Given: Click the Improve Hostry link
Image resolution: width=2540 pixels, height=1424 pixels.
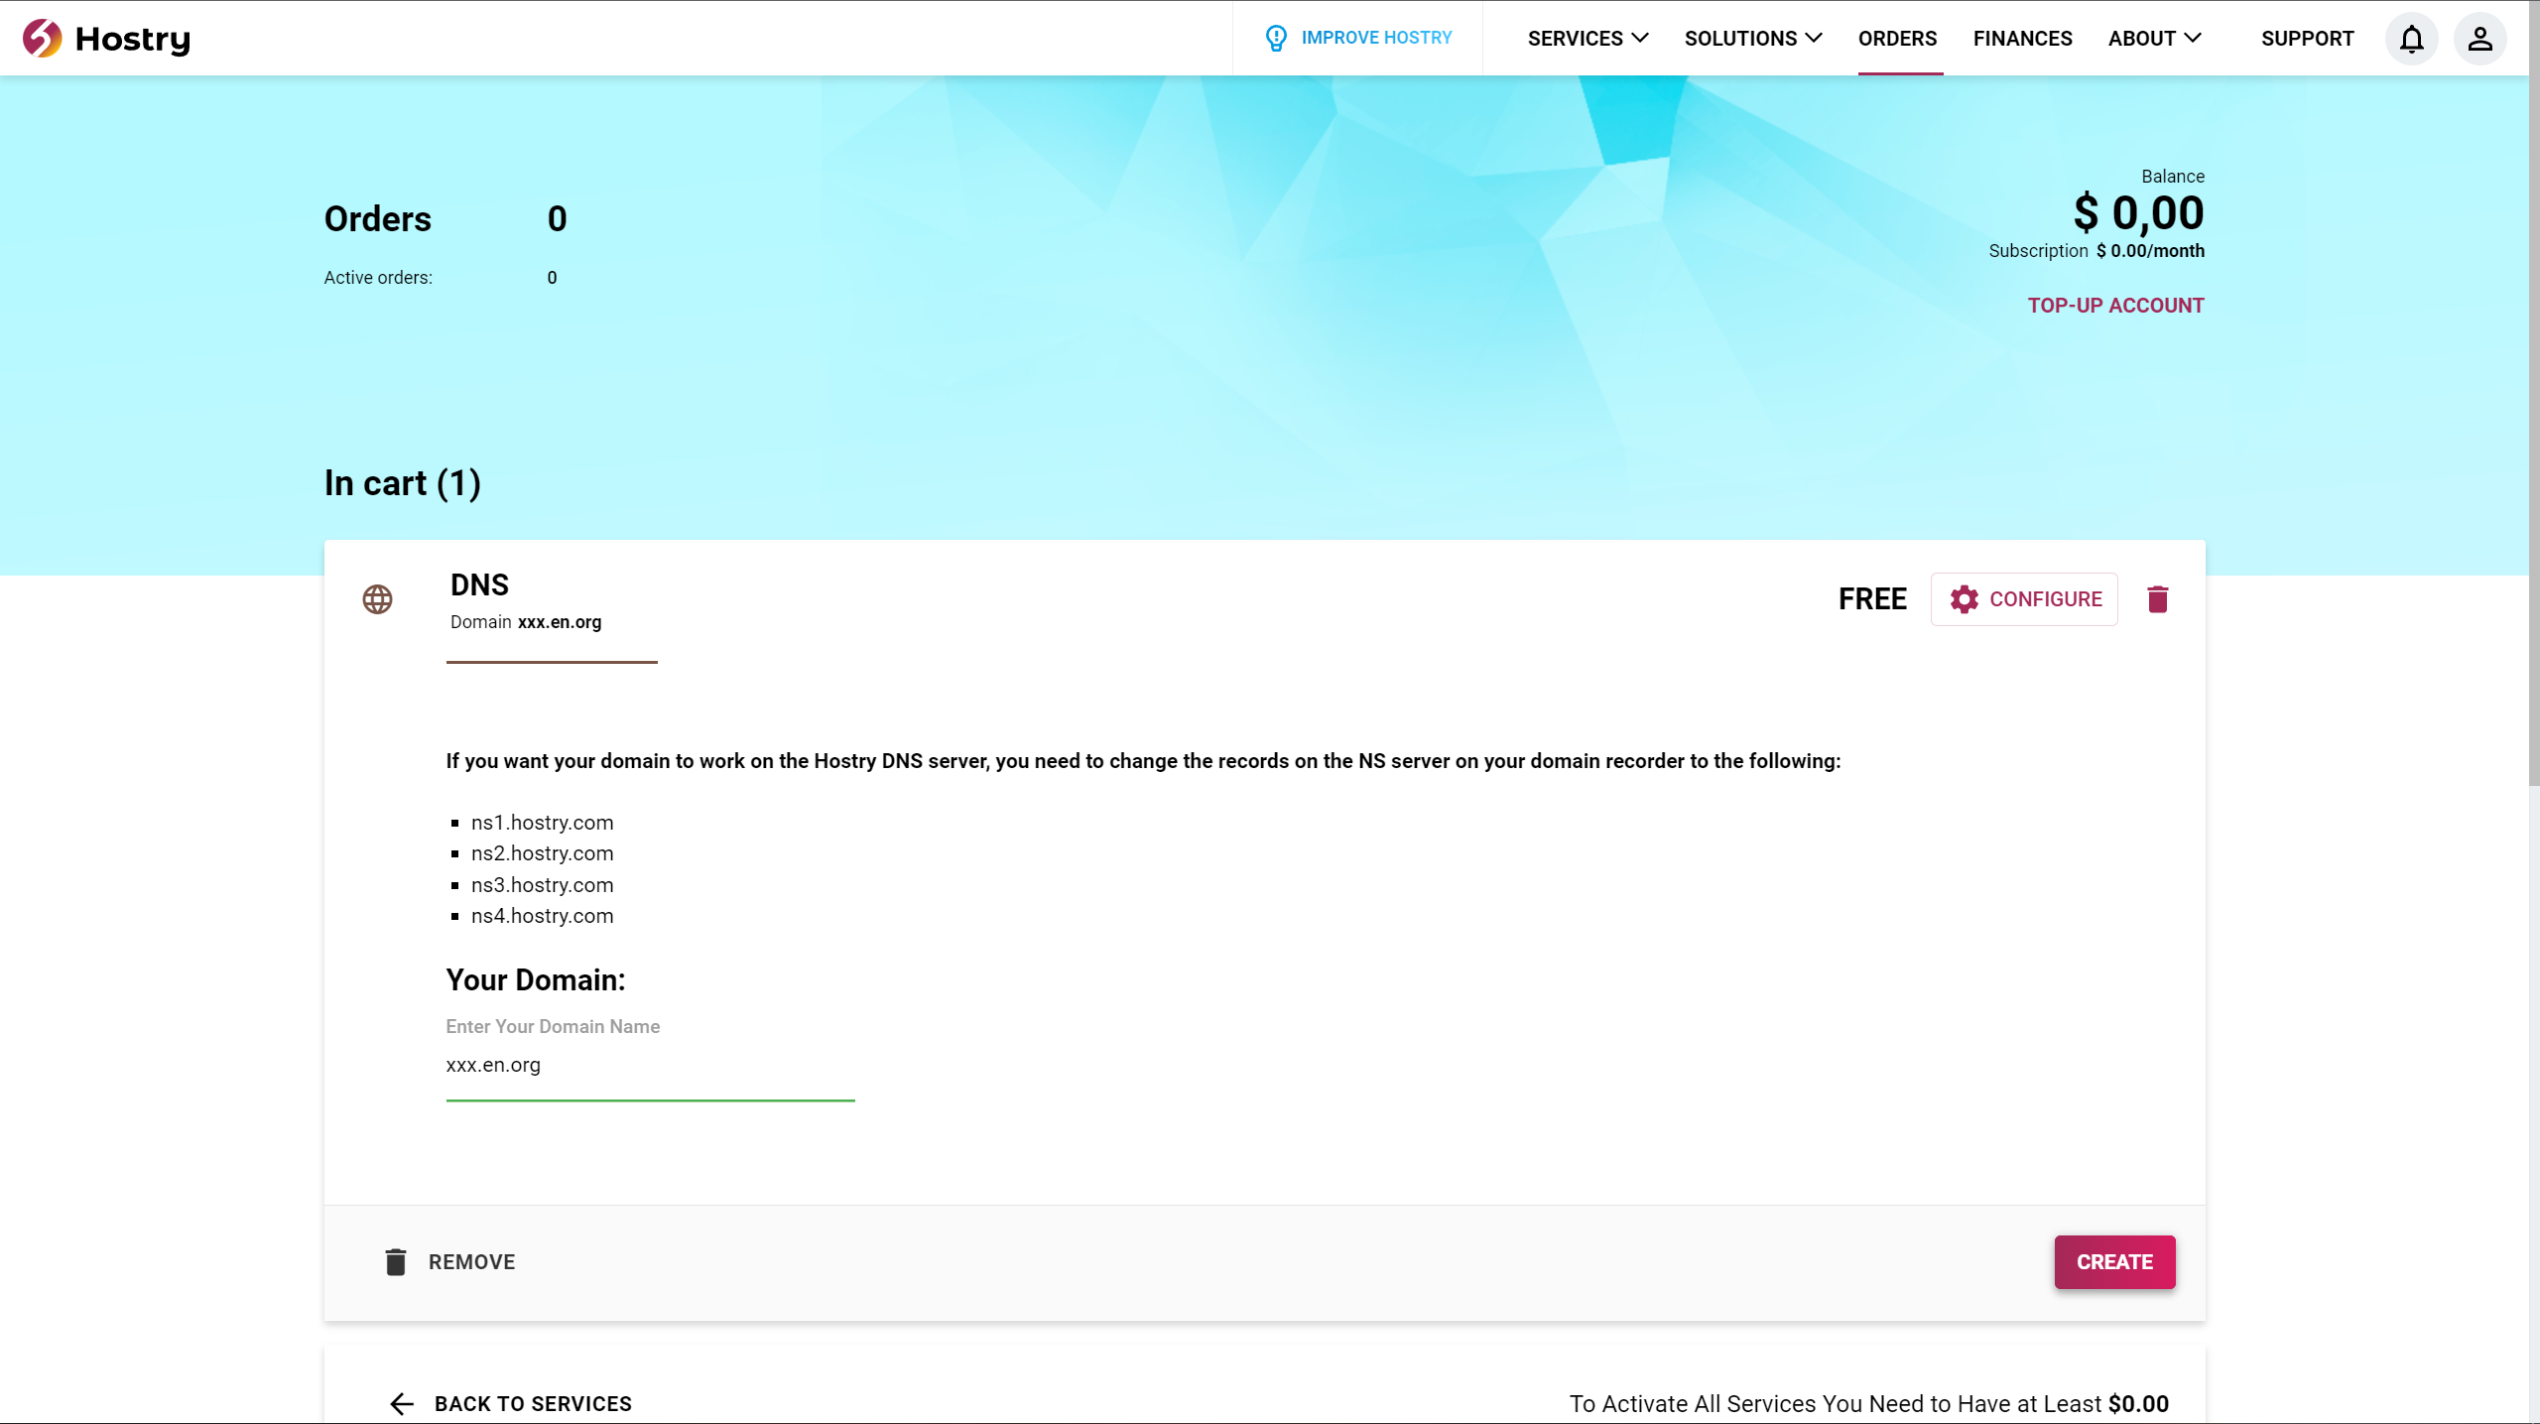Looking at the screenshot, I should [x=1376, y=38].
